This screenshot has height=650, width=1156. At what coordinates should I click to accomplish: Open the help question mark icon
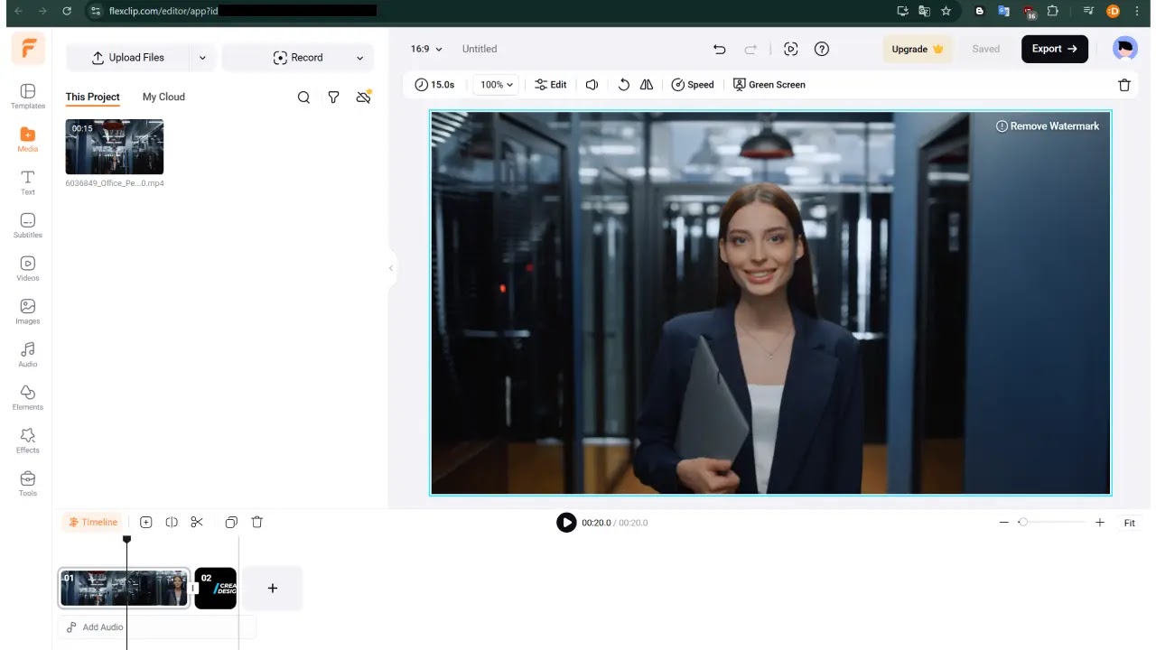[x=822, y=49]
